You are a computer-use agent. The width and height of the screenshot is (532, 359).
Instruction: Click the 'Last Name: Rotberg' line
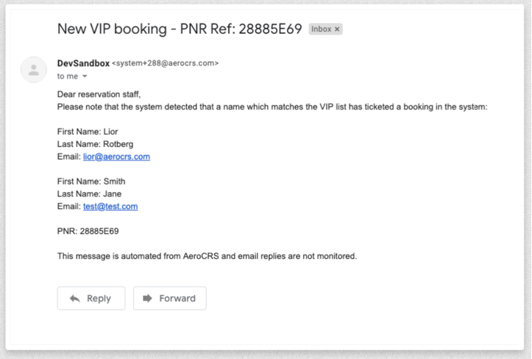click(95, 144)
